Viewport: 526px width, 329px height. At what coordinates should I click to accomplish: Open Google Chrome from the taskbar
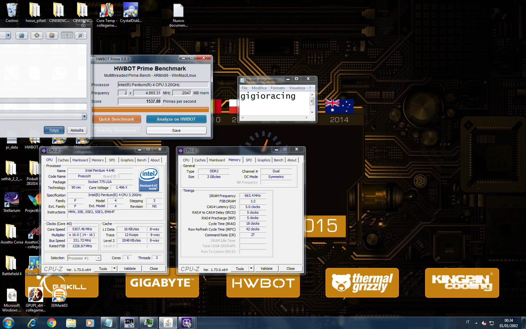coord(52,323)
